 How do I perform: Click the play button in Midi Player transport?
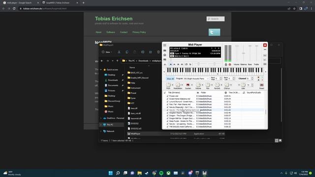174,64
